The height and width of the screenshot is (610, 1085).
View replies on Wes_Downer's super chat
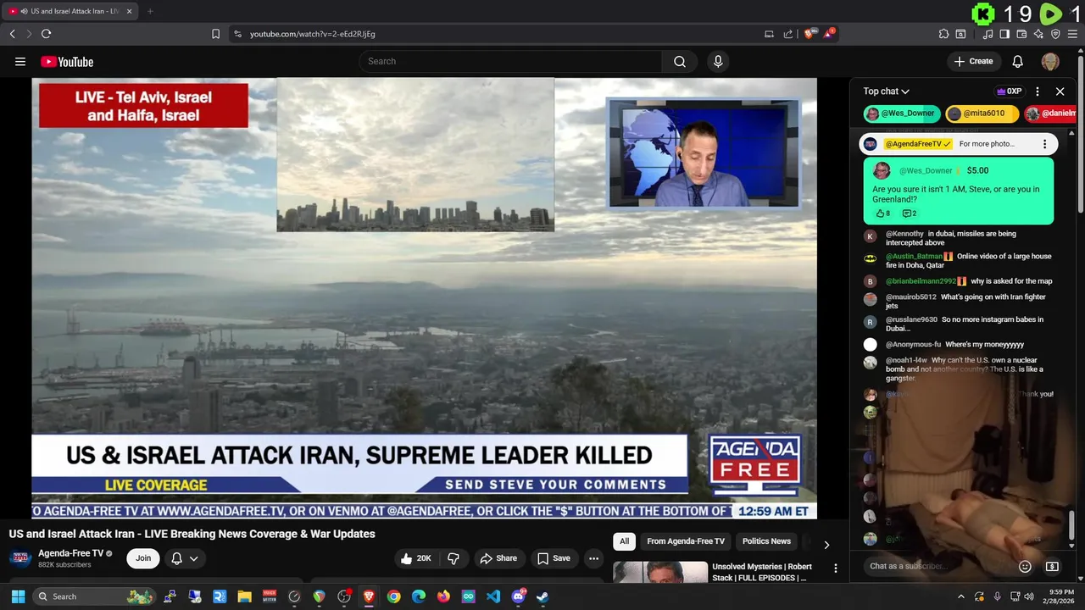coord(910,213)
